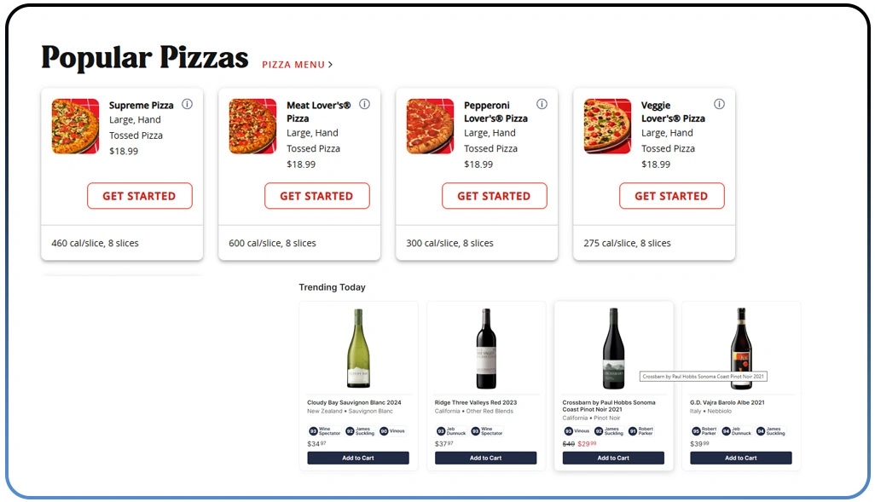Open info for Pepperoni Lover's Pizza
This screenshot has width=875, height=502.
click(x=542, y=103)
